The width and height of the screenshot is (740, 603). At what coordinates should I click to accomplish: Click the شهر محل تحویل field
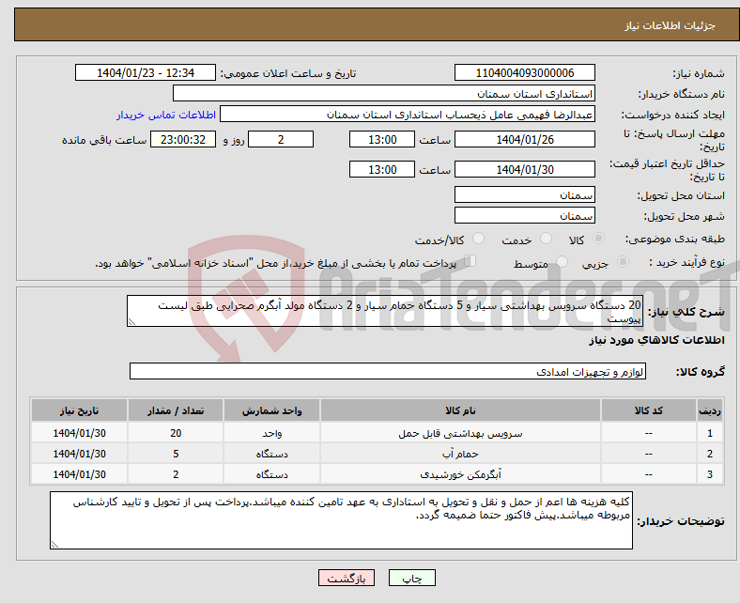525,215
